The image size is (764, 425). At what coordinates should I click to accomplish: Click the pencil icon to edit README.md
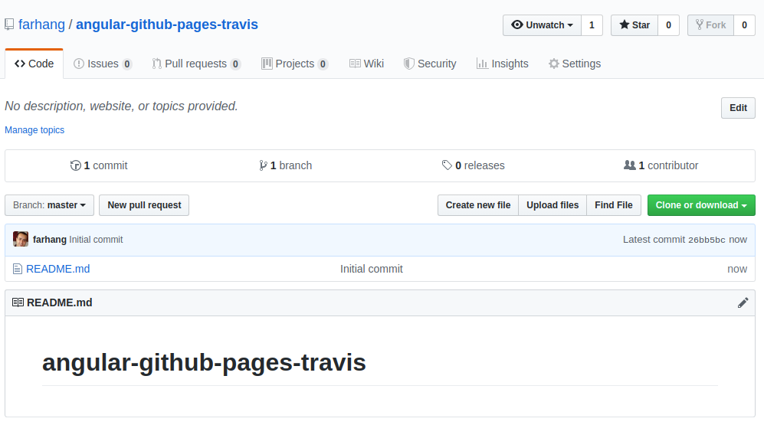(x=743, y=302)
